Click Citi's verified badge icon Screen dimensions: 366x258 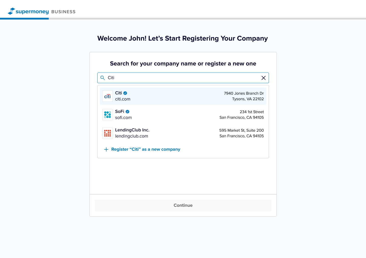[x=125, y=93]
